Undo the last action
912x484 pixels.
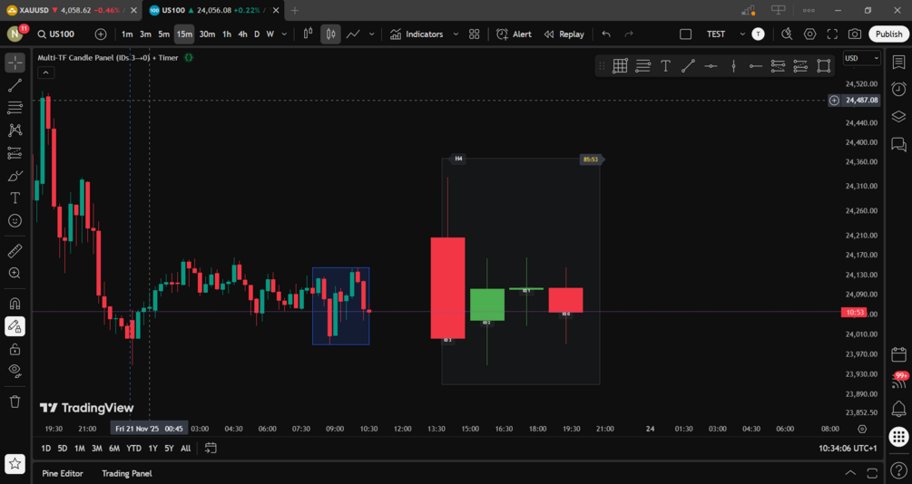[x=606, y=34]
